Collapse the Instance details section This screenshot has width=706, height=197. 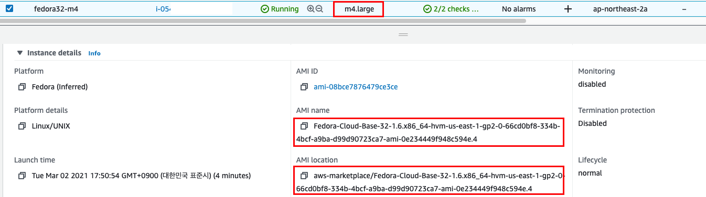[20, 53]
